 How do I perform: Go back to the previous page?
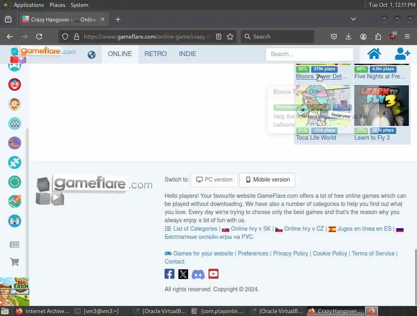point(10,37)
